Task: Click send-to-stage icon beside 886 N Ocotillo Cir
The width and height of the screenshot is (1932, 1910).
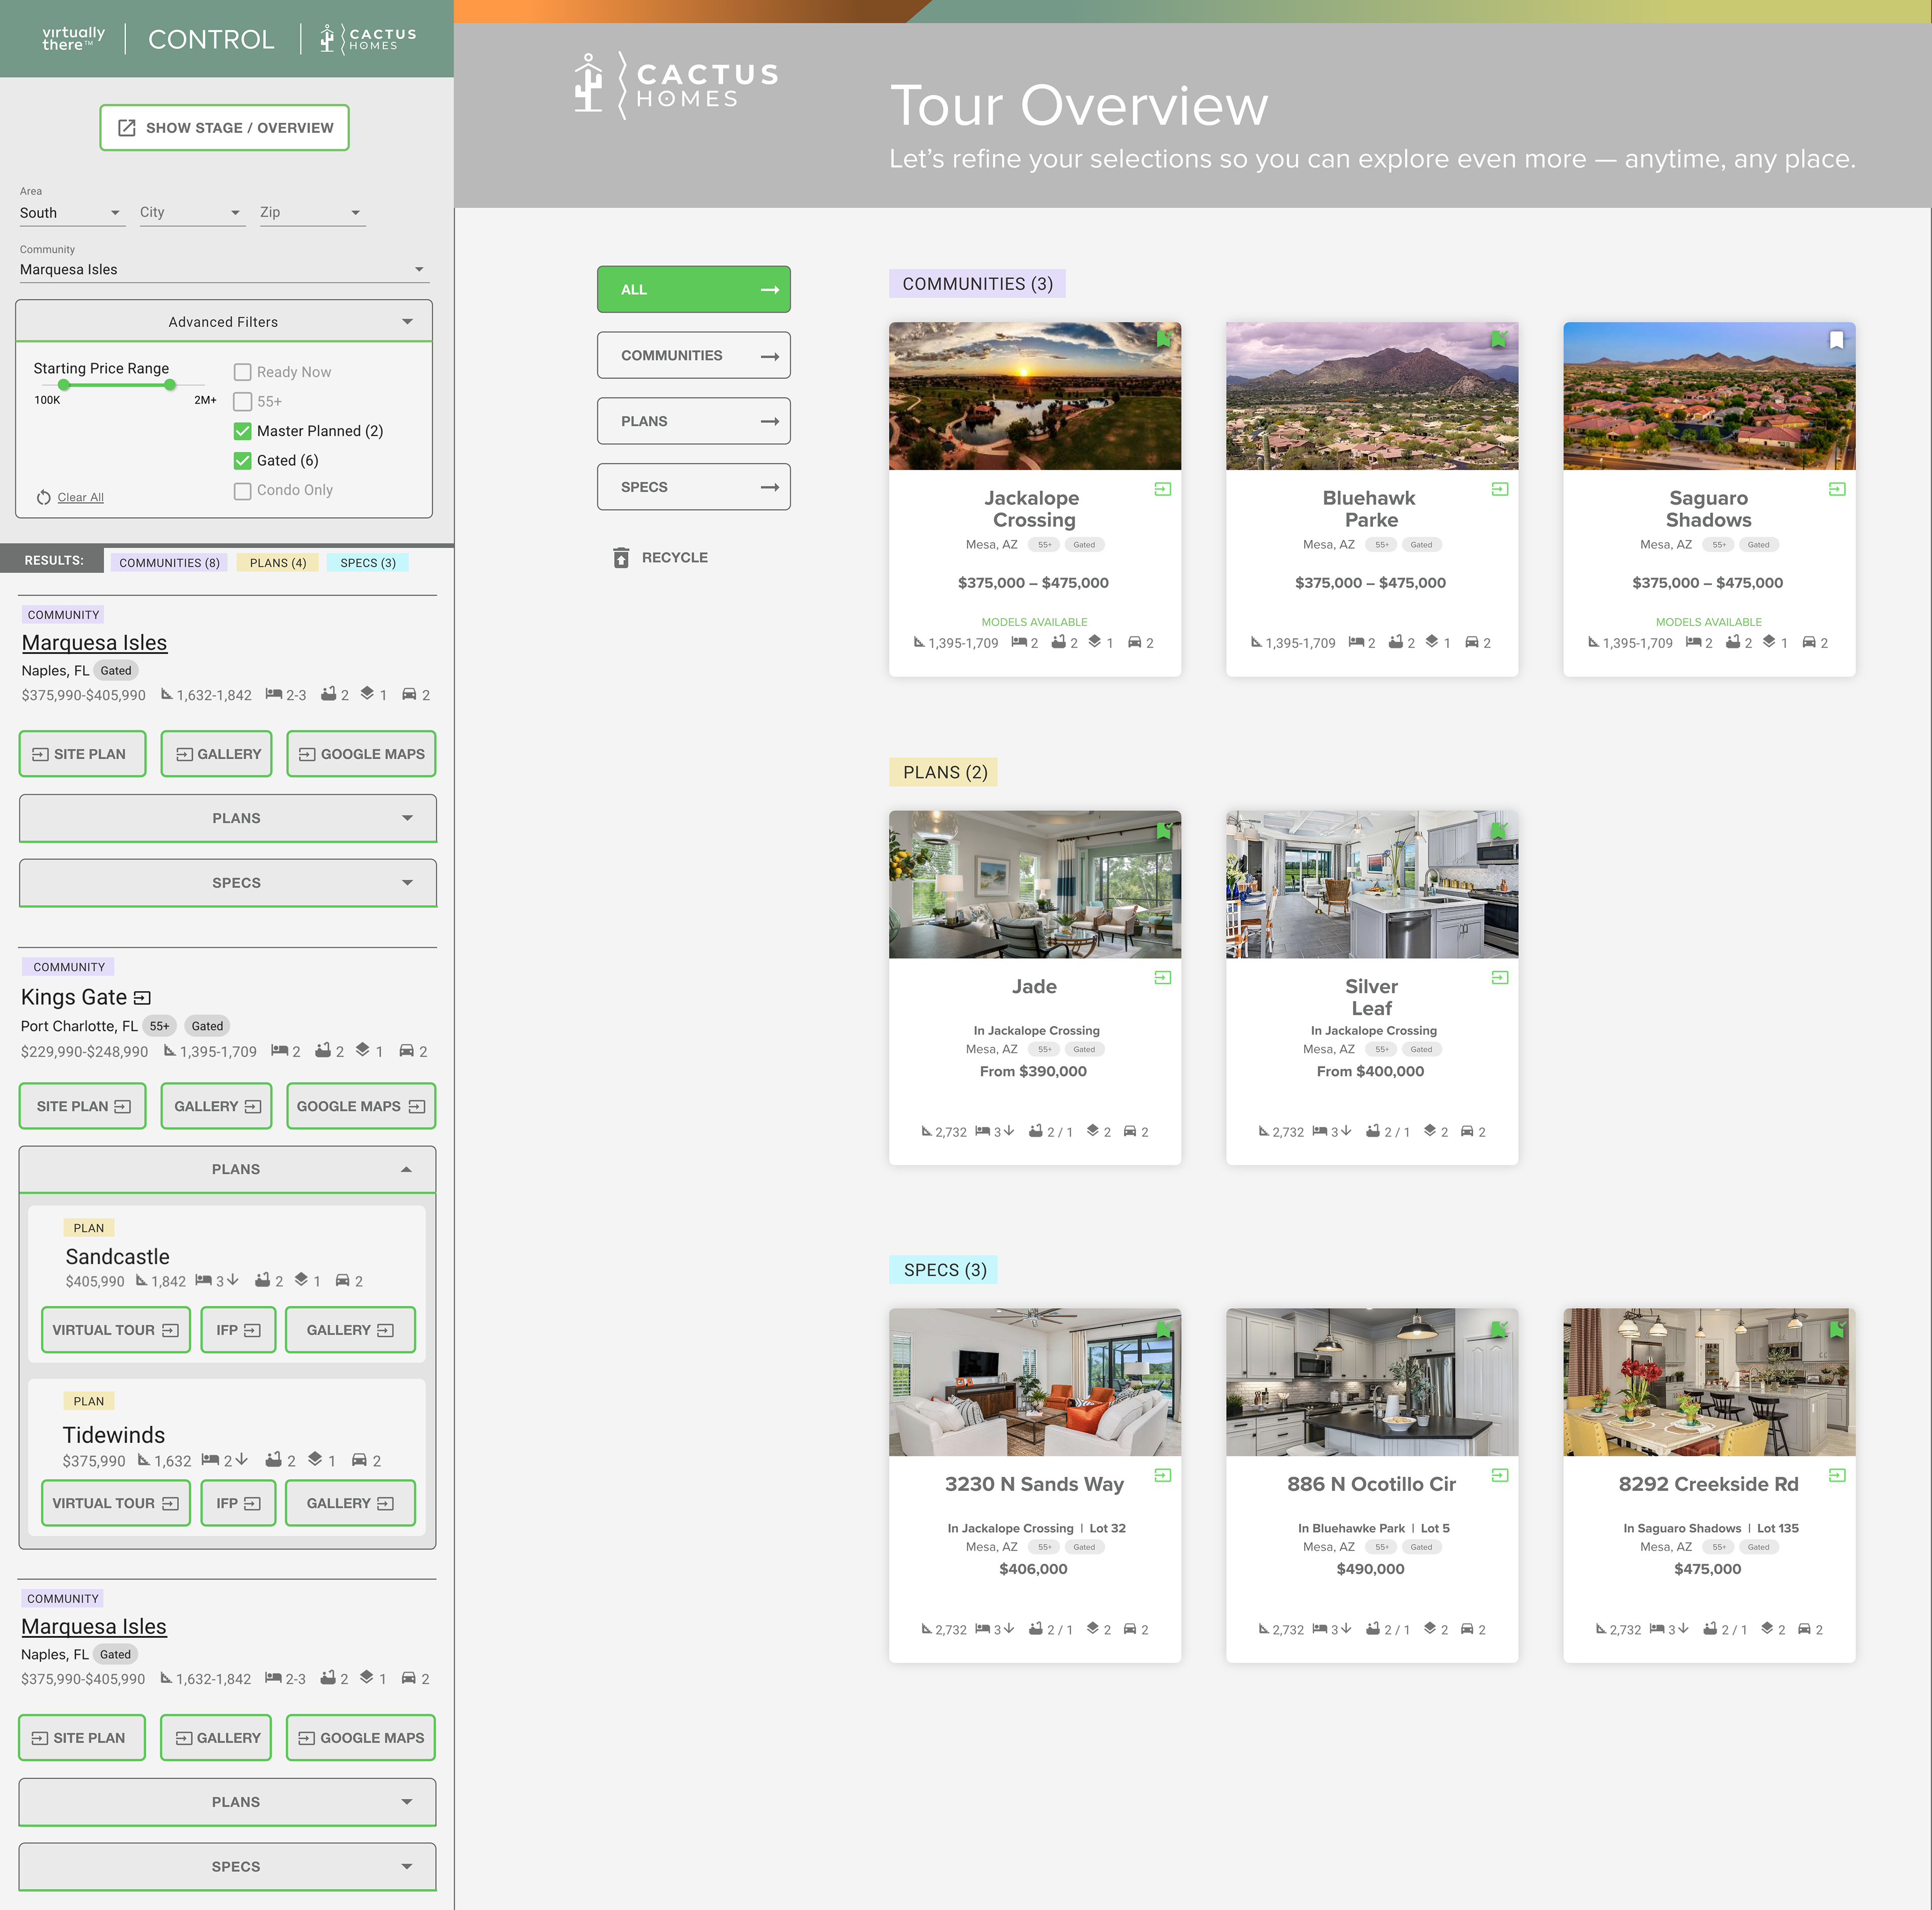Action: coord(1500,1475)
